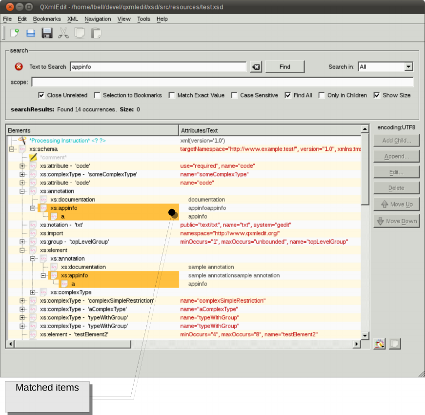Expand the xs:group 'topLevelGroup' node
The height and width of the screenshot is (415, 425).
(x=22, y=242)
